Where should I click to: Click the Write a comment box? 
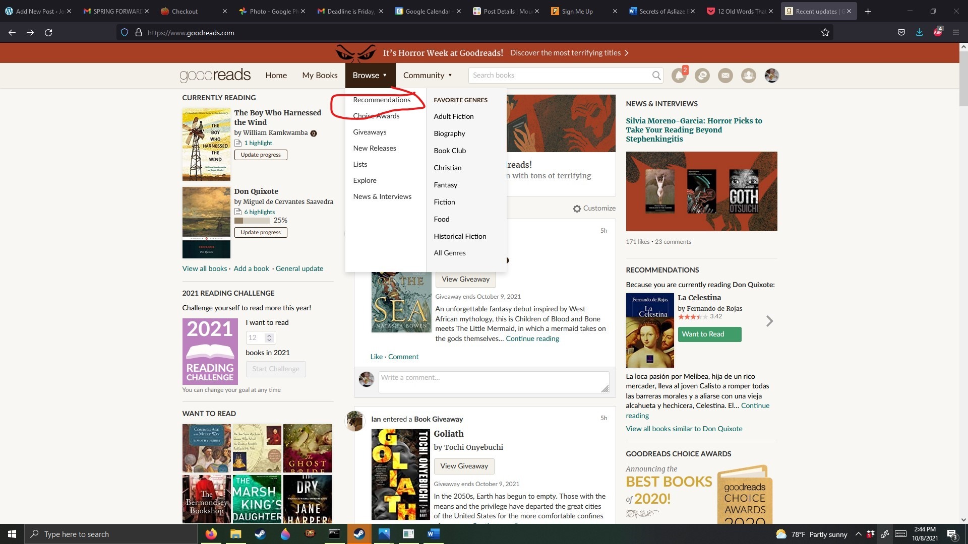[x=494, y=382]
